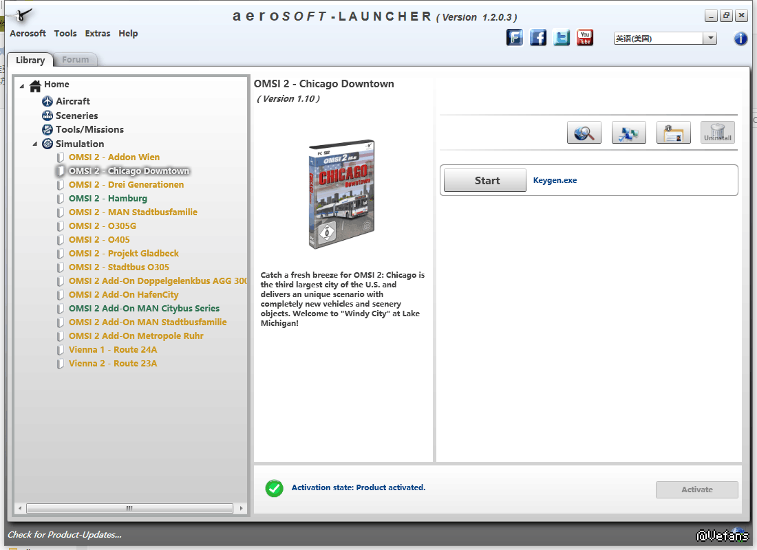Click the Aircraft category icon
Viewport: 757px width, 550px height.
47,101
